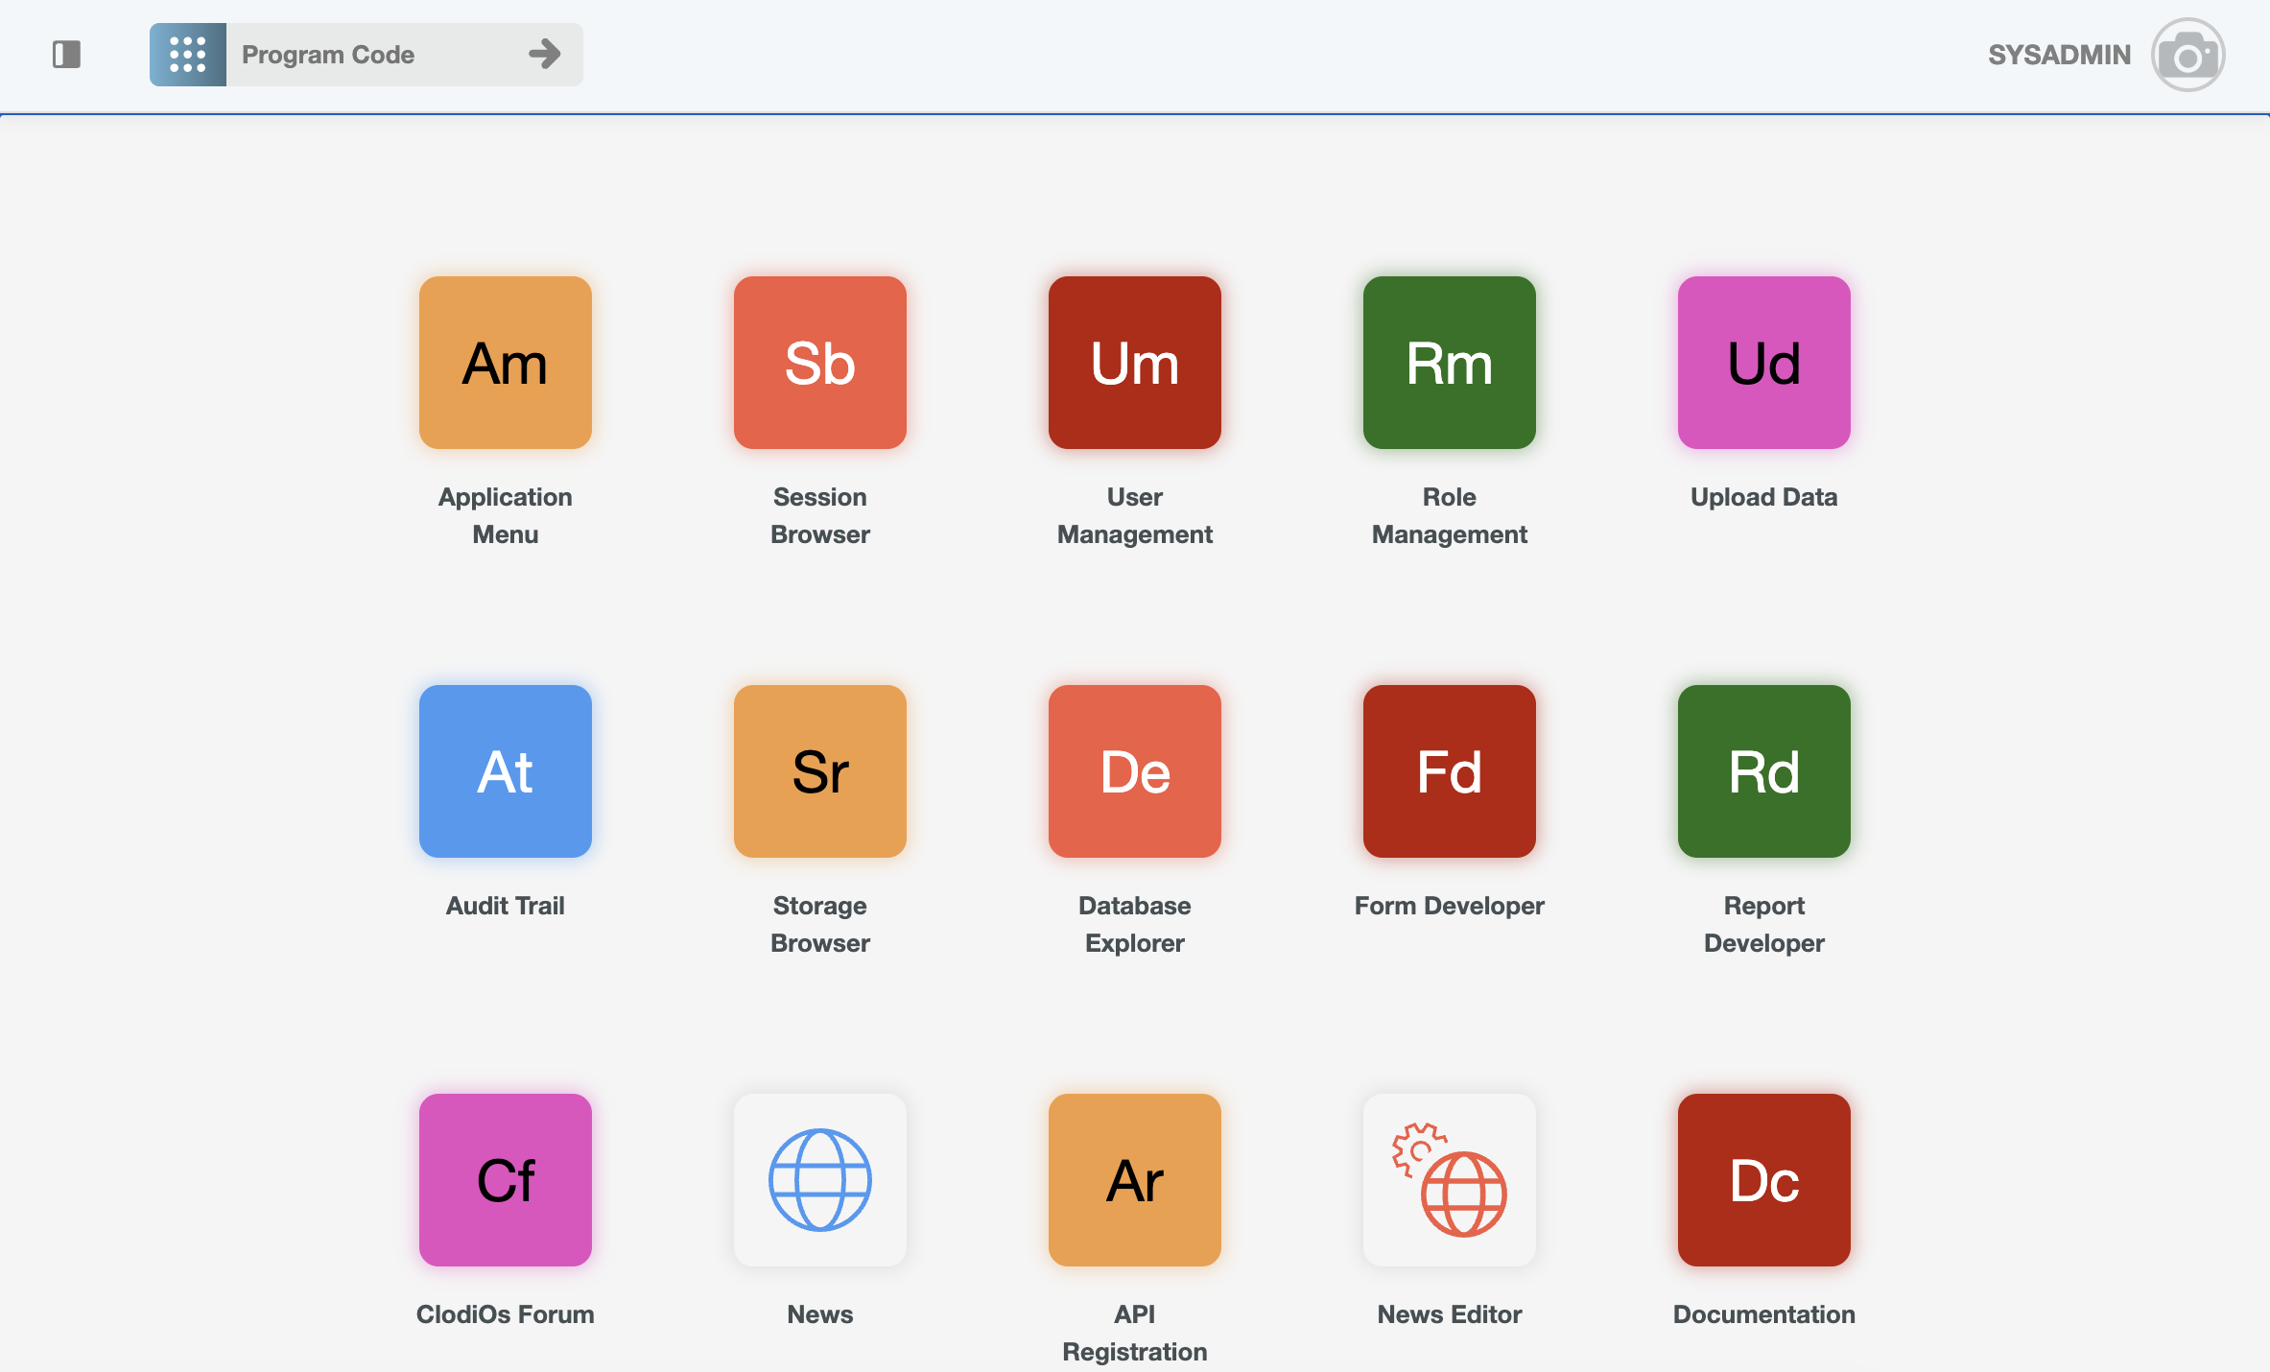Image resolution: width=2270 pixels, height=1372 pixels.
Task: Click the Upload Data icon
Action: click(x=1763, y=363)
